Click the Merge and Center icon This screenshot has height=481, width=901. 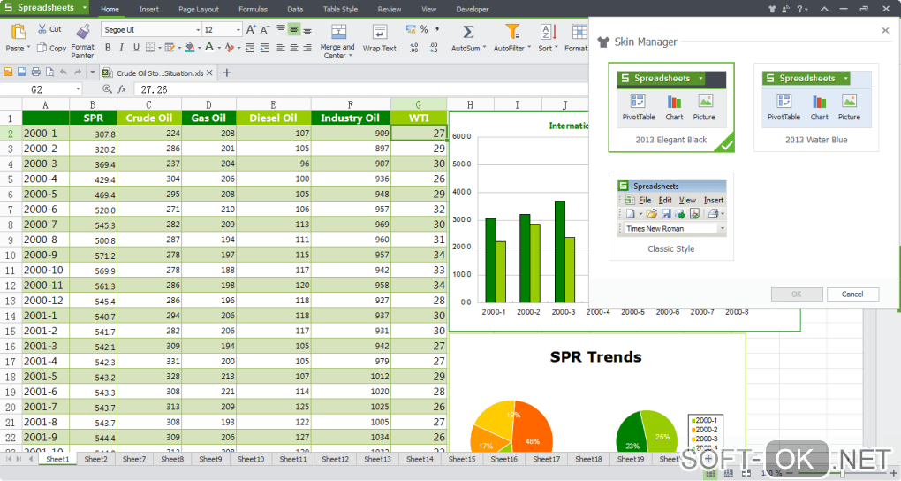click(339, 32)
